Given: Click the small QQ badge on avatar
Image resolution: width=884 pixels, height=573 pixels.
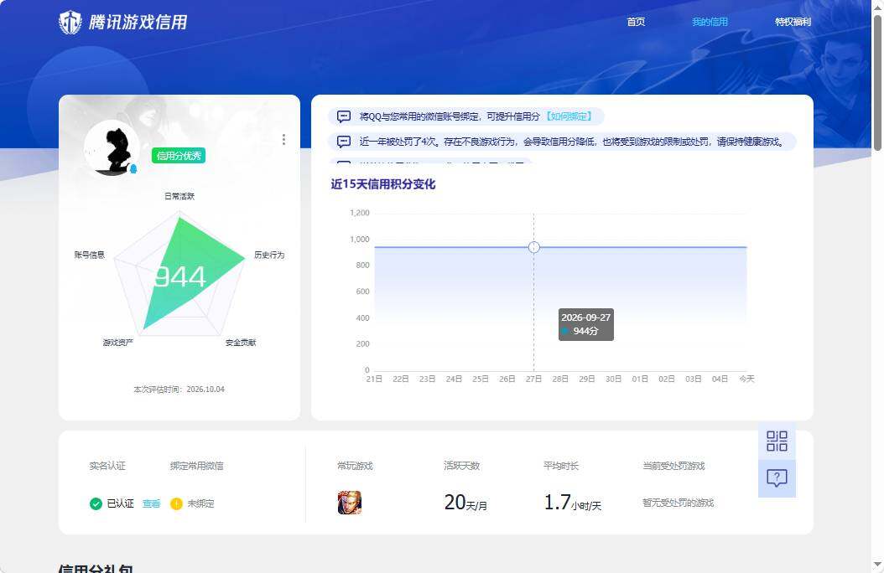Looking at the screenshot, I should point(133,169).
